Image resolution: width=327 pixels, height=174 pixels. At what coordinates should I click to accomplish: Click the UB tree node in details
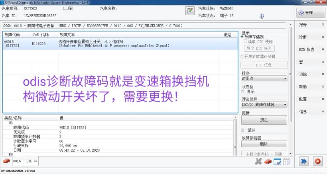[x=11, y=123]
